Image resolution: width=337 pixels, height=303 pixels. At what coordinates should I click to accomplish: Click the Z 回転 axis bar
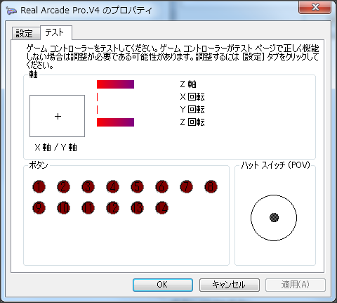coord(115,122)
